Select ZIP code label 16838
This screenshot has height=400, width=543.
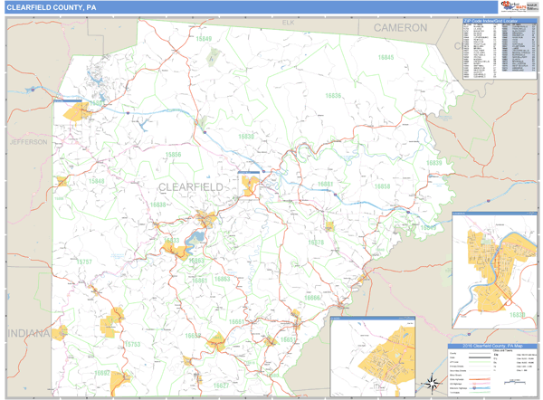[157, 205]
